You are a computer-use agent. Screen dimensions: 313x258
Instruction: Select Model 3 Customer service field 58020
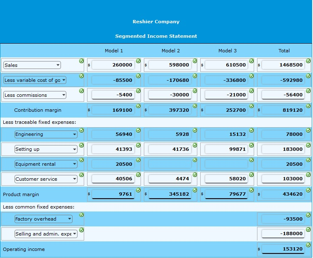[x=226, y=179]
